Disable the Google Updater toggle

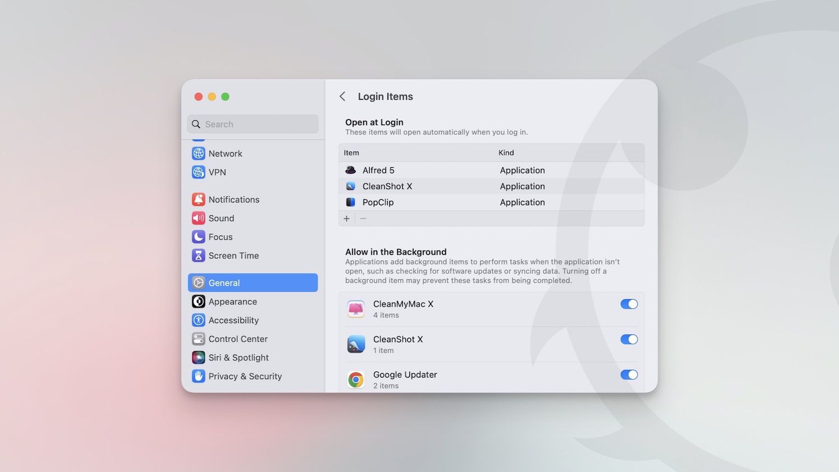tap(629, 375)
